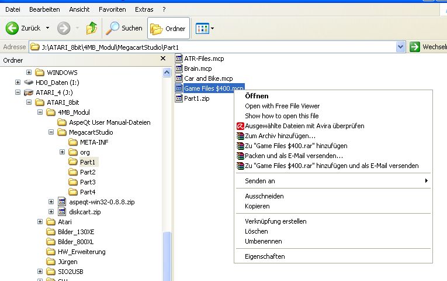447x281 pixels.
Task: Scan selected files with Avira
Action: pos(333,126)
